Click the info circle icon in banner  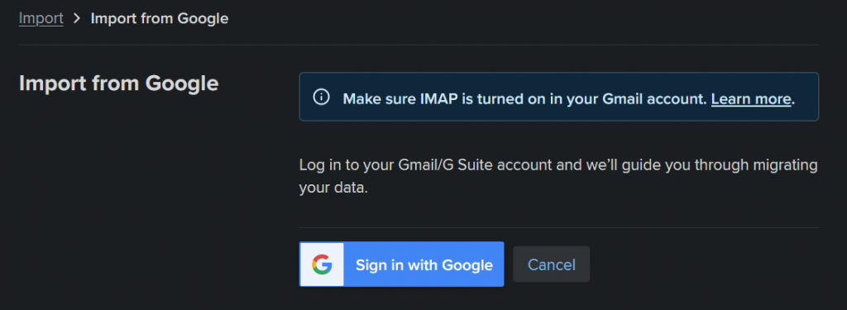pyautogui.click(x=321, y=98)
